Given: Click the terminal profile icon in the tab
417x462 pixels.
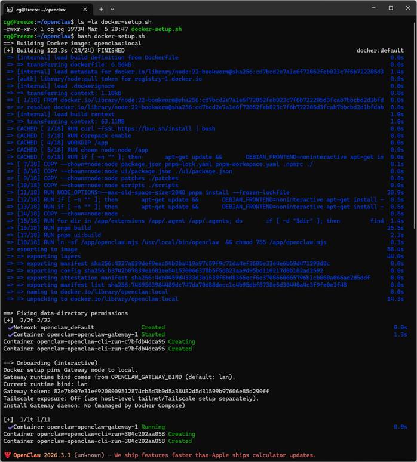Looking at the screenshot, I should (10, 9).
